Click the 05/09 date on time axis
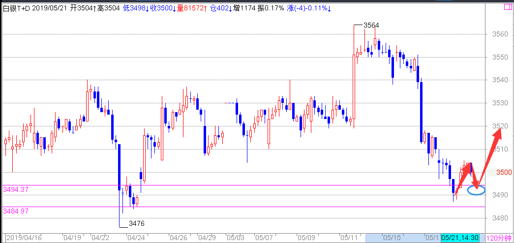The width and height of the screenshot is (514, 243). [x=306, y=238]
